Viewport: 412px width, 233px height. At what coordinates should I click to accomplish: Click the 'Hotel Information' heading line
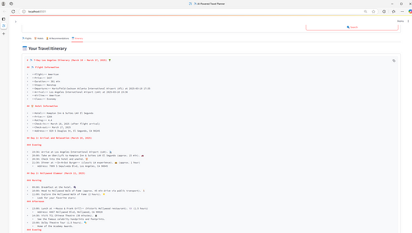coord(42,106)
